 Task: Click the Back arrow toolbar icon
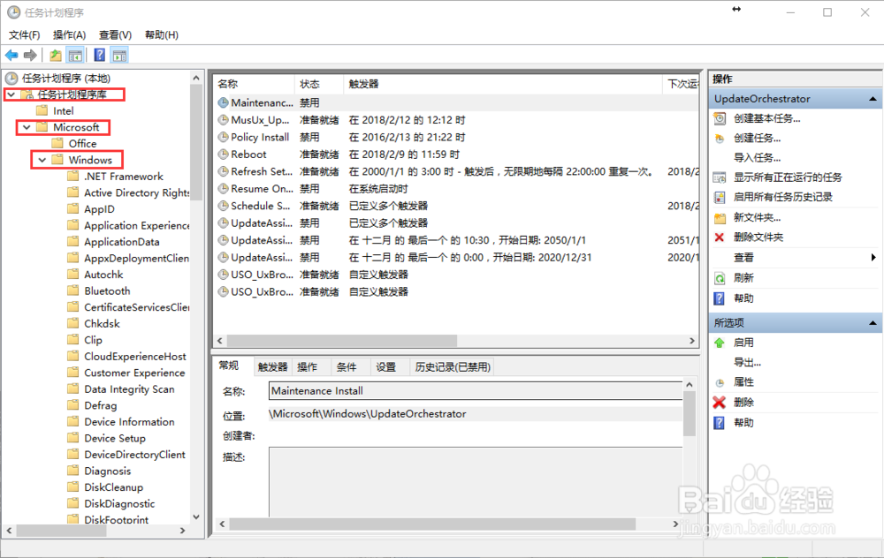coord(11,55)
